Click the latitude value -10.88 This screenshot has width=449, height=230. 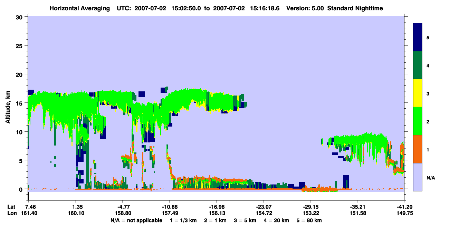click(x=169, y=207)
